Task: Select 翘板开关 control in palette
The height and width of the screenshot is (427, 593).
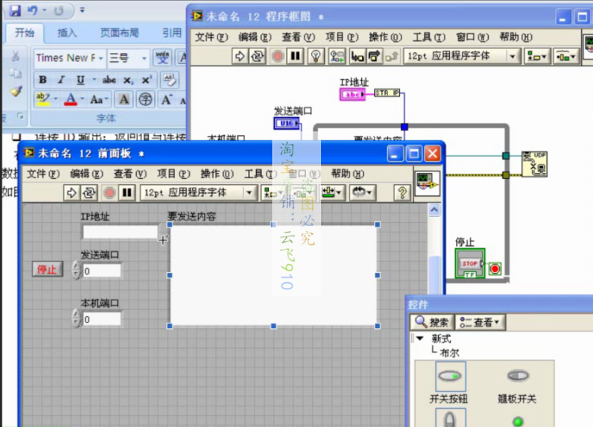Action: [518, 376]
